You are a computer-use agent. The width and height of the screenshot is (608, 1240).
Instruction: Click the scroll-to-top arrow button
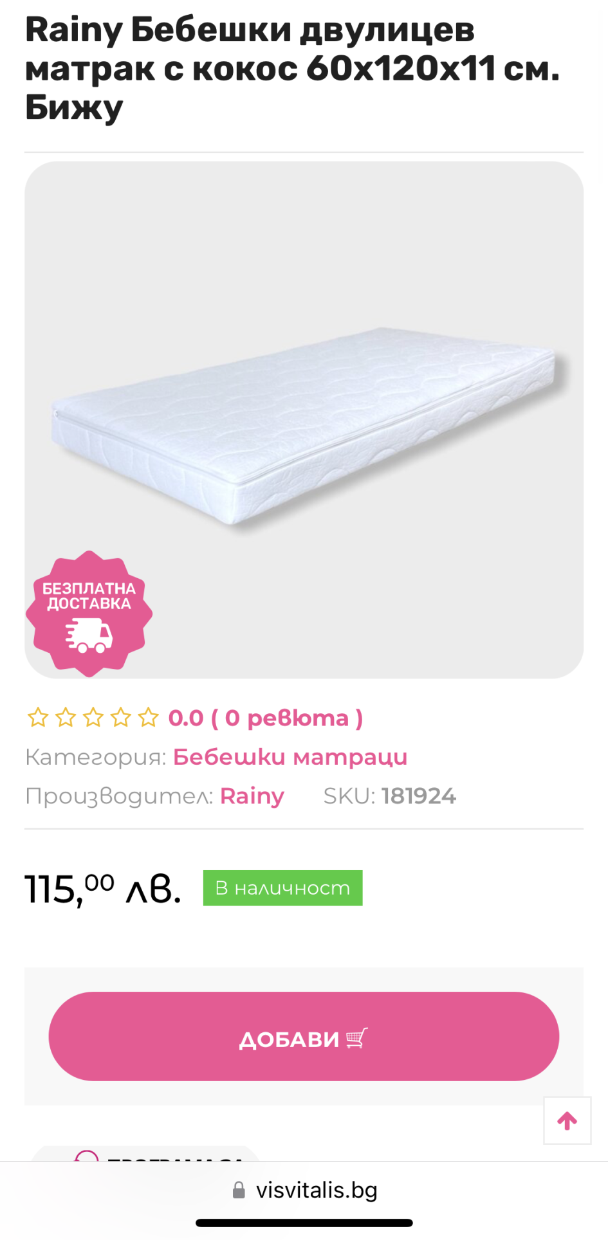click(x=567, y=1120)
